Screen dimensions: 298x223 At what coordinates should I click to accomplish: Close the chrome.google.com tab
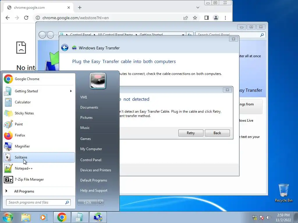click(69, 8)
